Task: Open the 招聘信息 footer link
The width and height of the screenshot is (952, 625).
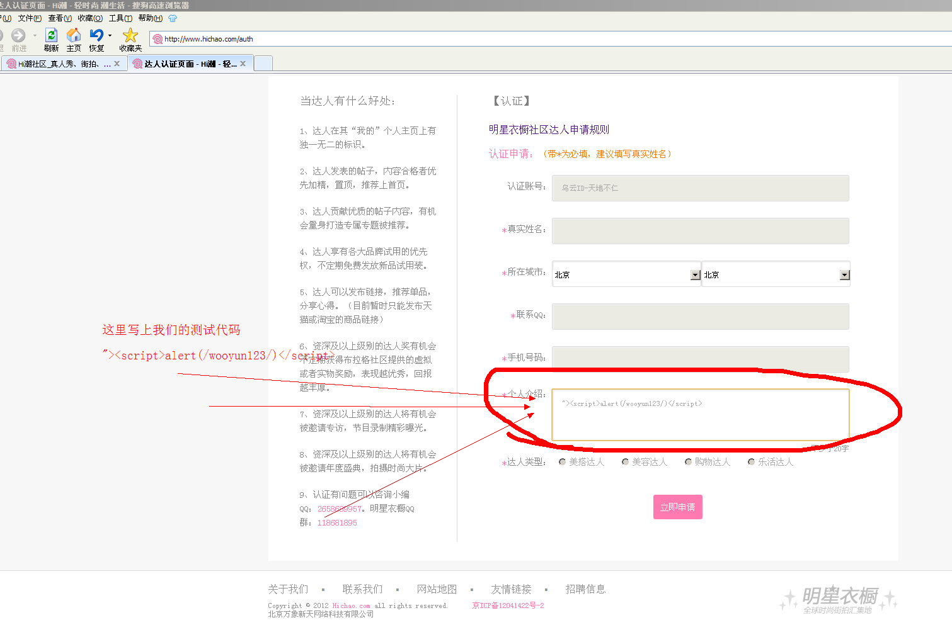Action: point(585,589)
